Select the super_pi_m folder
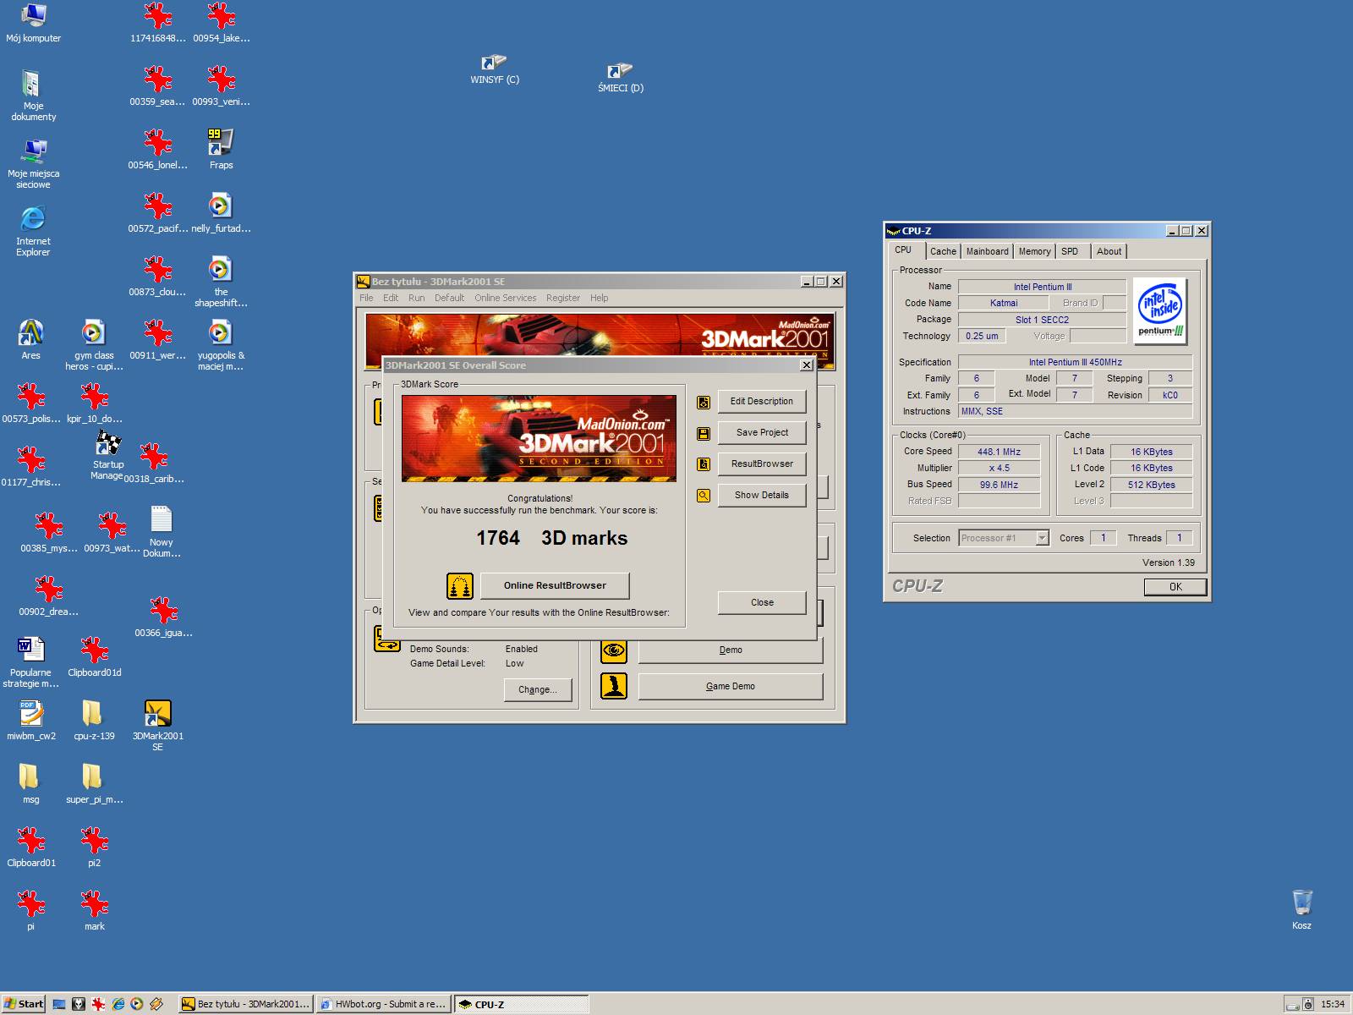The width and height of the screenshot is (1353, 1015). click(x=94, y=783)
